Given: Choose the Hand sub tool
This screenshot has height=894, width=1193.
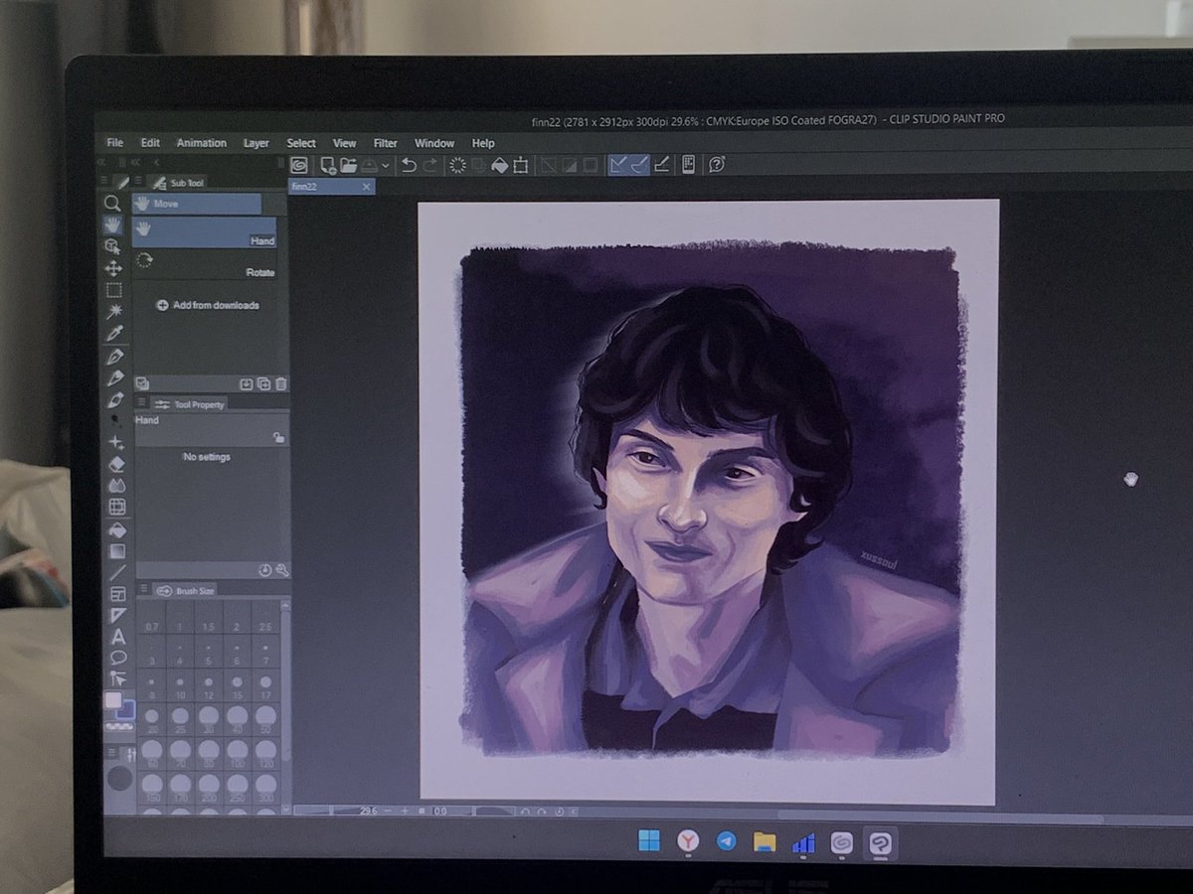Looking at the screenshot, I should click(x=205, y=232).
